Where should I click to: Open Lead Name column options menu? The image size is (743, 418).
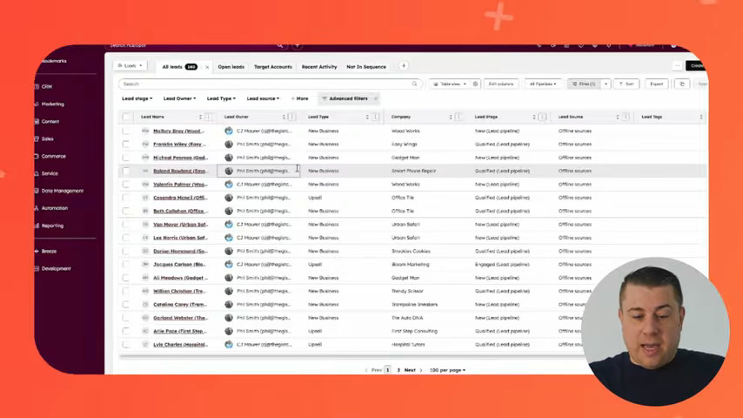[x=208, y=117]
